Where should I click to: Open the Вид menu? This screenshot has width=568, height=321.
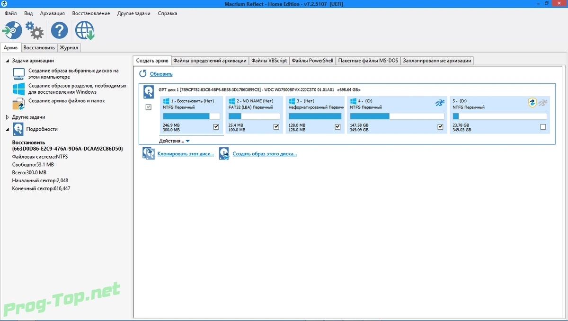(x=28, y=13)
